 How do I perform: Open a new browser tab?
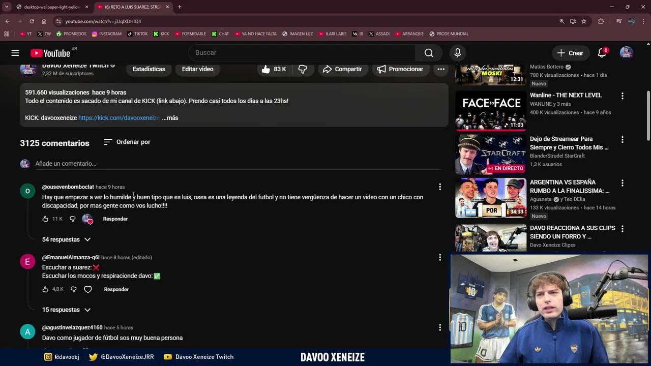(180, 7)
